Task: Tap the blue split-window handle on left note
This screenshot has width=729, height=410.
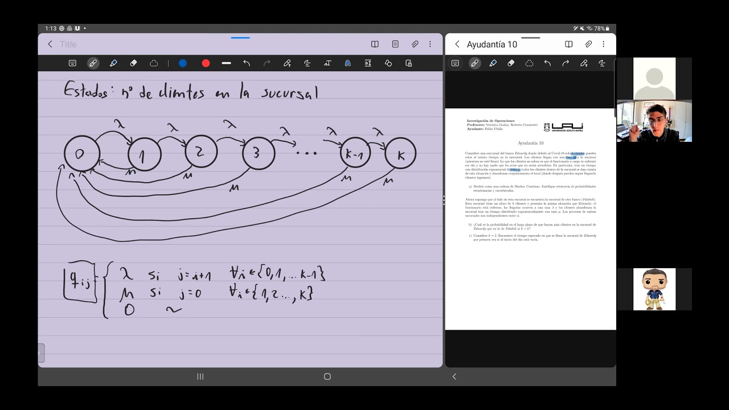Action: [x=240, y=38]
